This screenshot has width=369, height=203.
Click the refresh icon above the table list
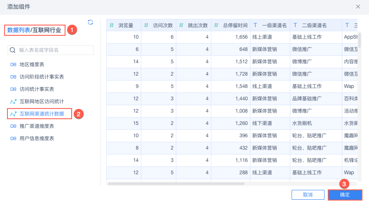coord(90,22)
